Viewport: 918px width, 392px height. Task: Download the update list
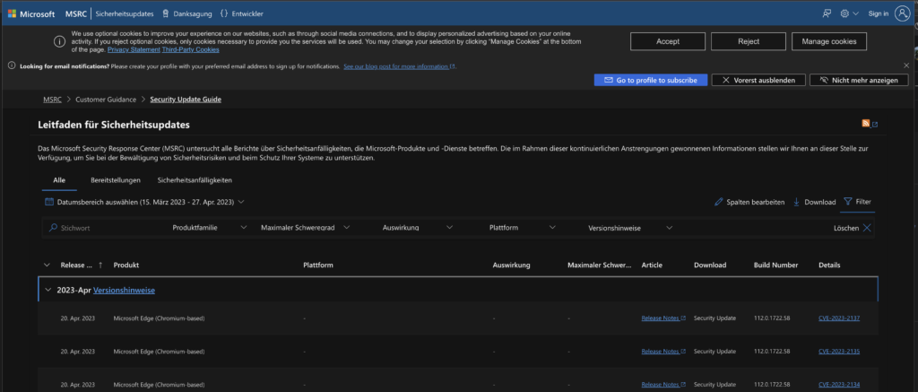coord(814,202)
